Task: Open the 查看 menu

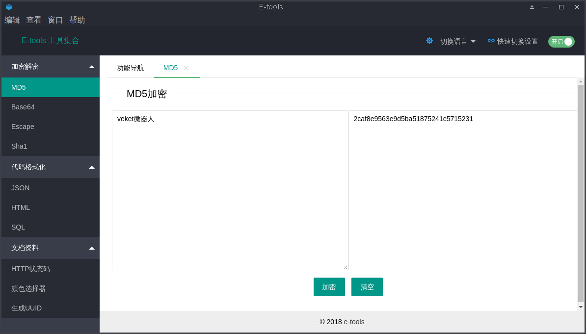Action: [x=34, y=20]
